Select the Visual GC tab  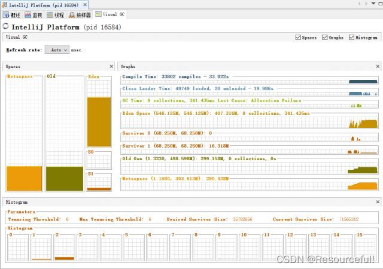[110, 14]
